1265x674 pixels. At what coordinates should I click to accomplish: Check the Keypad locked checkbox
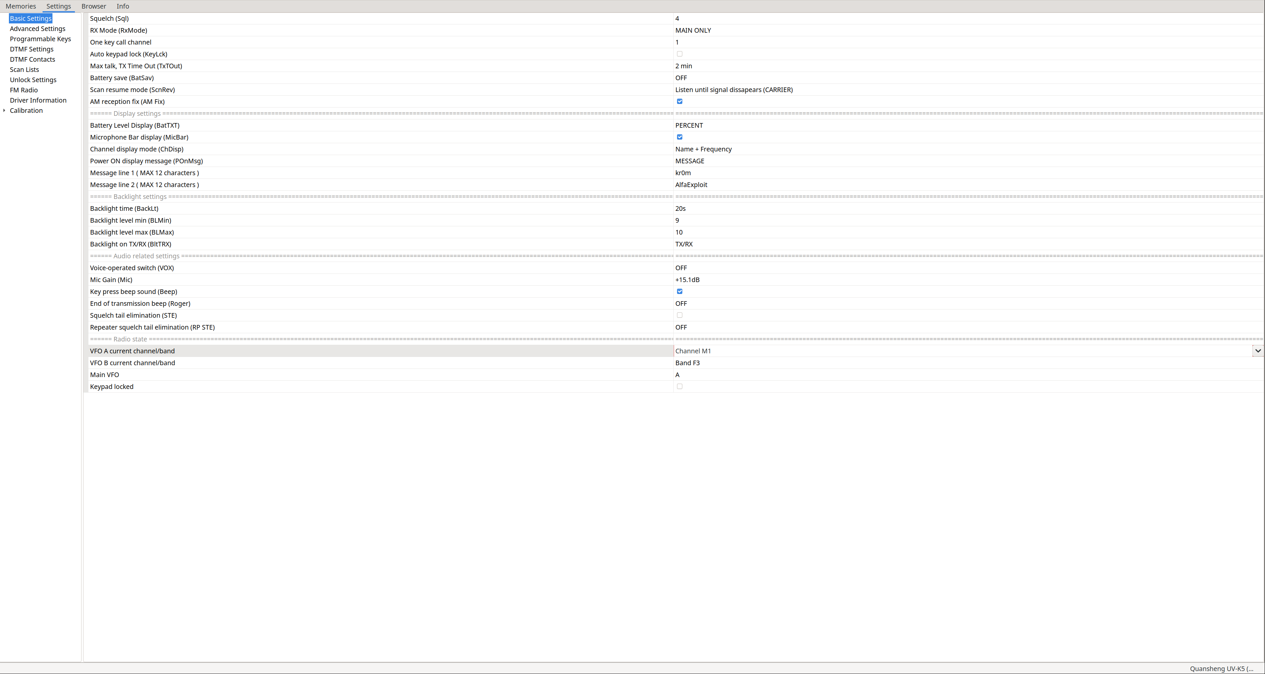(680, 387)
